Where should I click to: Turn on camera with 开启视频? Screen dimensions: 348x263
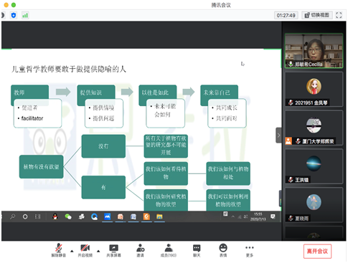click(x=85, y=250)
